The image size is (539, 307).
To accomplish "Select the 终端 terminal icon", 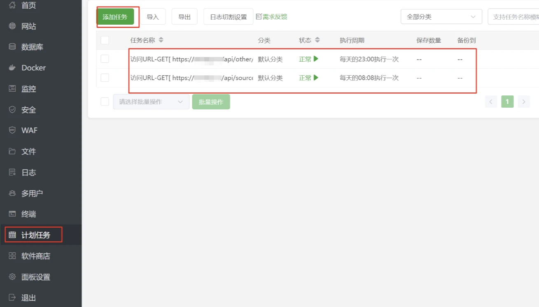I will [27, 214].
